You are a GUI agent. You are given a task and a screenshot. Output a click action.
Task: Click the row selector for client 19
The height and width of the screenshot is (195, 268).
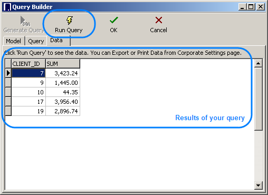coord(8,111)
